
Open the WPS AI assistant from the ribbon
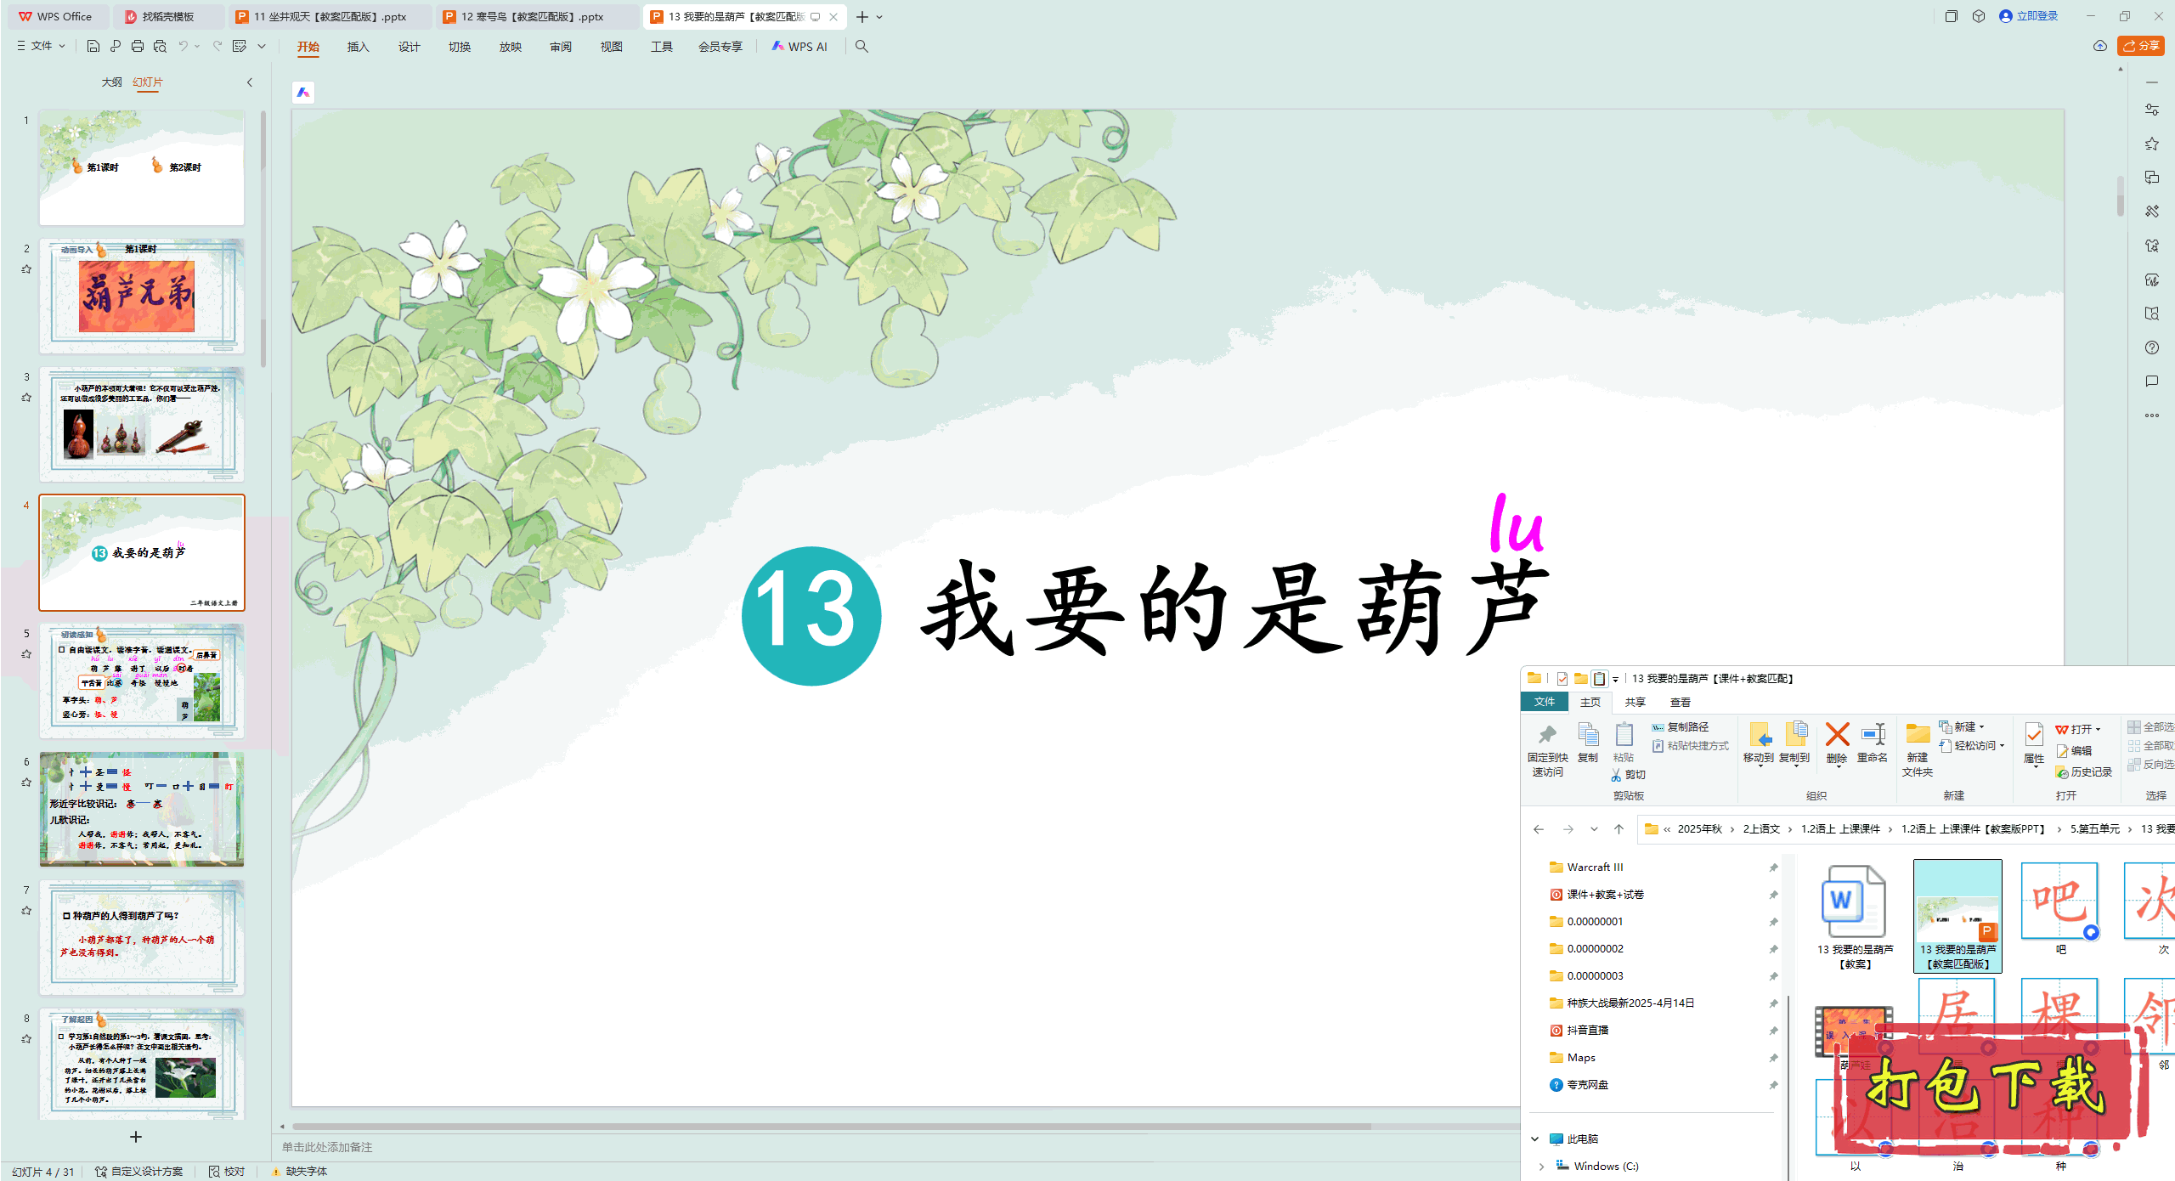[x=799, y=47]
